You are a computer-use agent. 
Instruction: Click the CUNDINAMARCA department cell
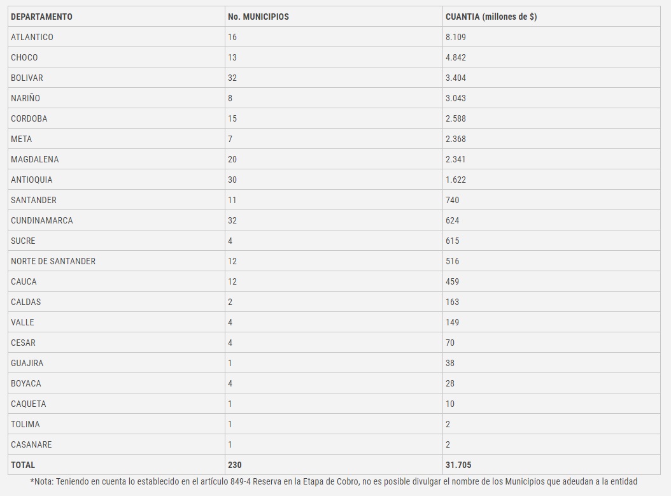pos(42,220)
